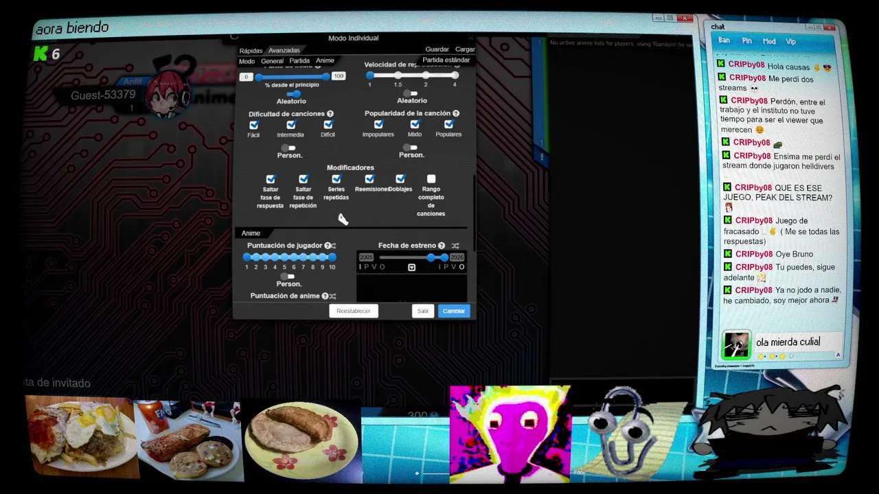Click the start point maximum value field 100
Screen dimensions: 879x494
[339, 76]
